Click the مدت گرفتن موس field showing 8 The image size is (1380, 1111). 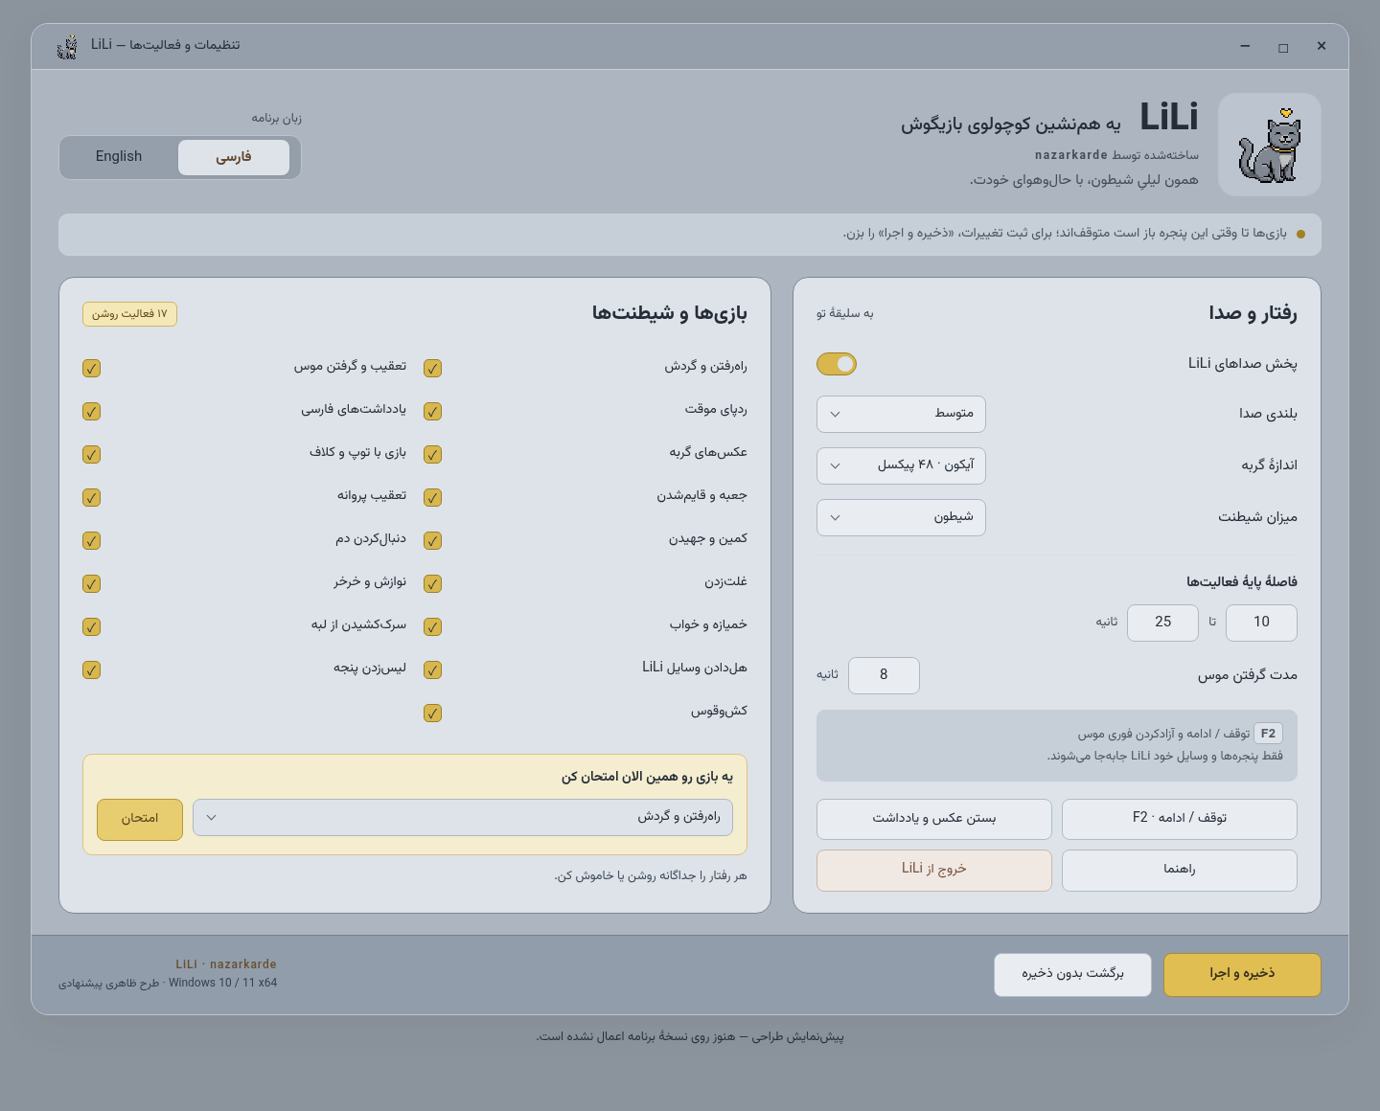click(x=884, y=675)
